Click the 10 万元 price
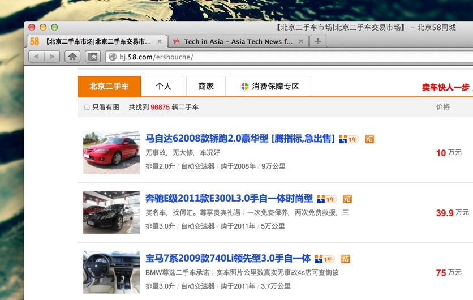The image size is (473, 300). point(449,153)
